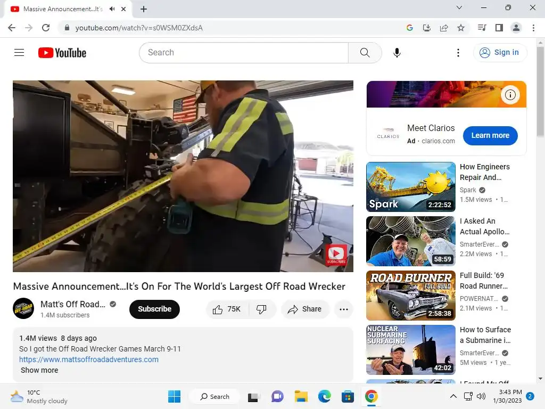
Task: Expand description with Show more
Action: click(39, 370)
